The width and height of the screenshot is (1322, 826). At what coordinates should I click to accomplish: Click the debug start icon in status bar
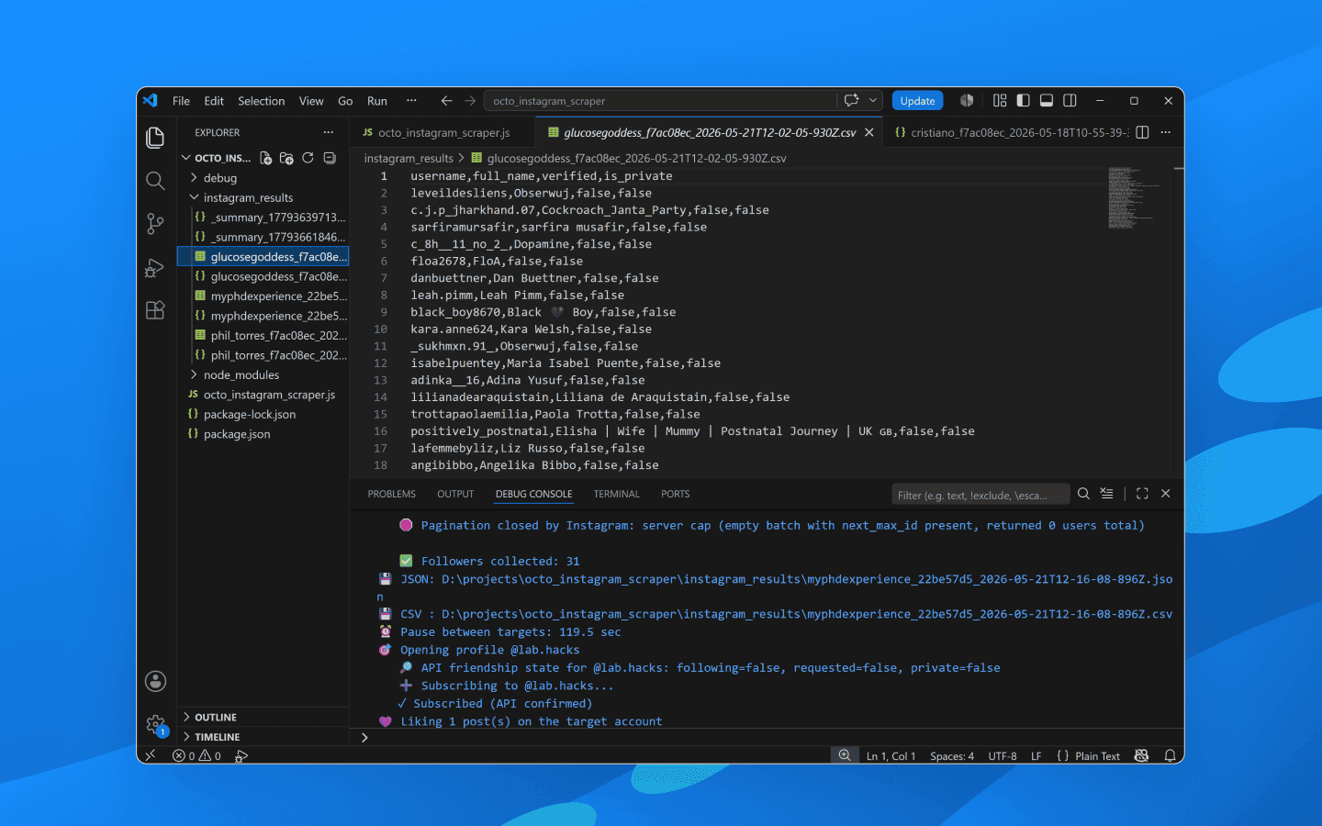[x=241, y=756]
